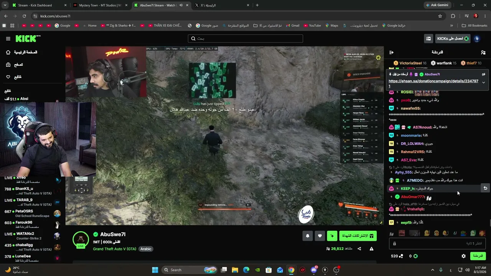
Task: Open the theatre/layout button beside KICKs
Action: coord(428,39)
